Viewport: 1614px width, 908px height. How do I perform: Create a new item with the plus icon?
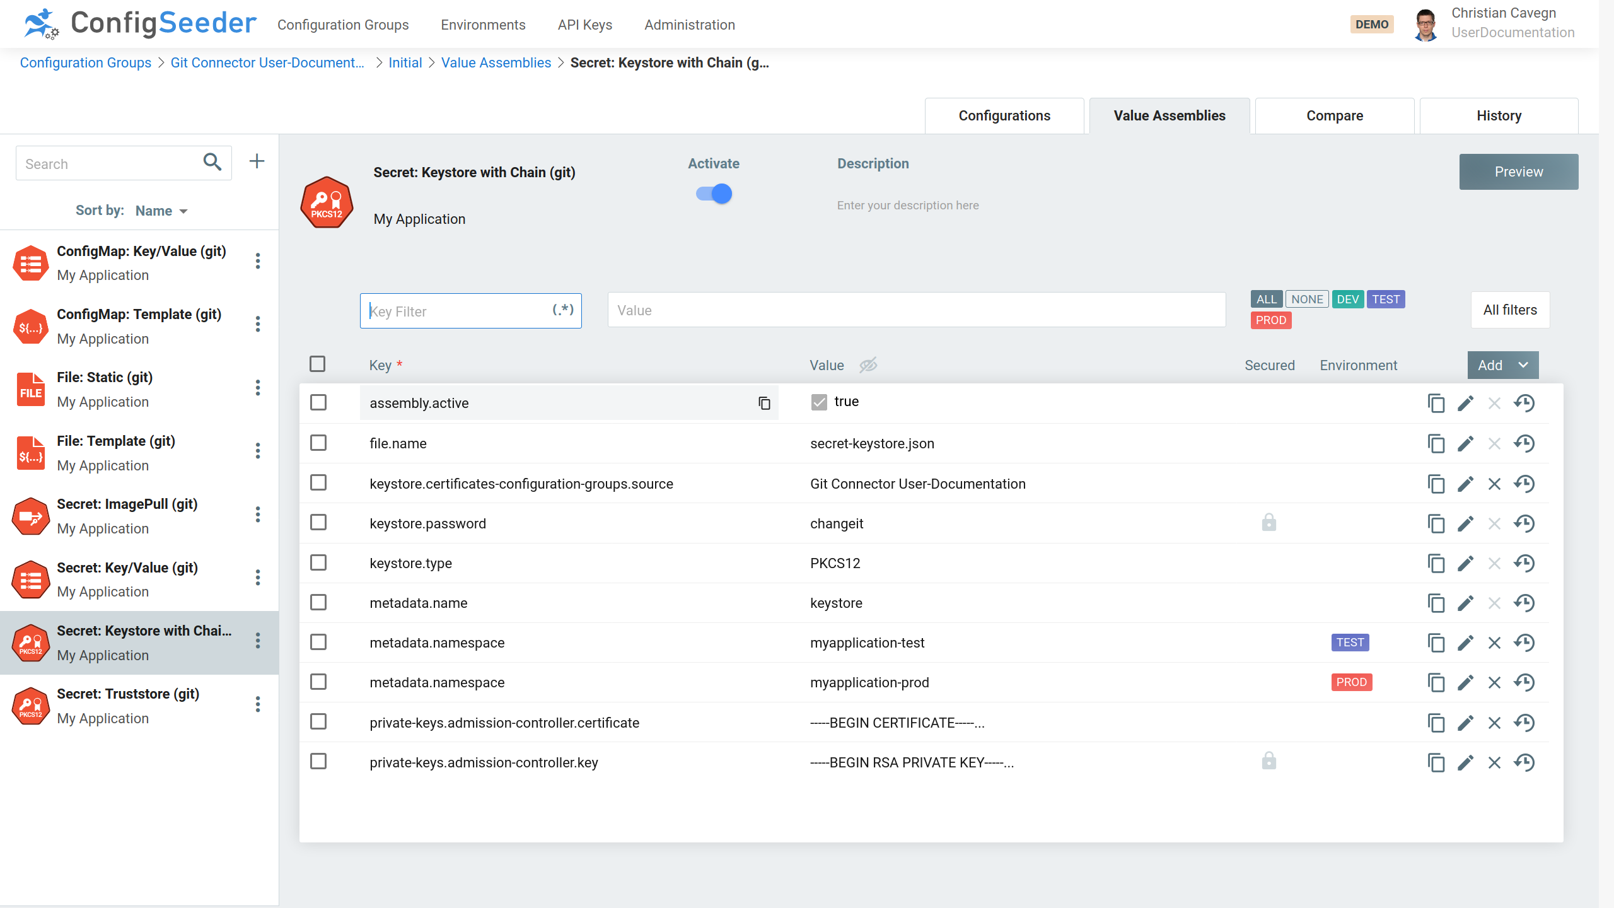coord(257,161)
